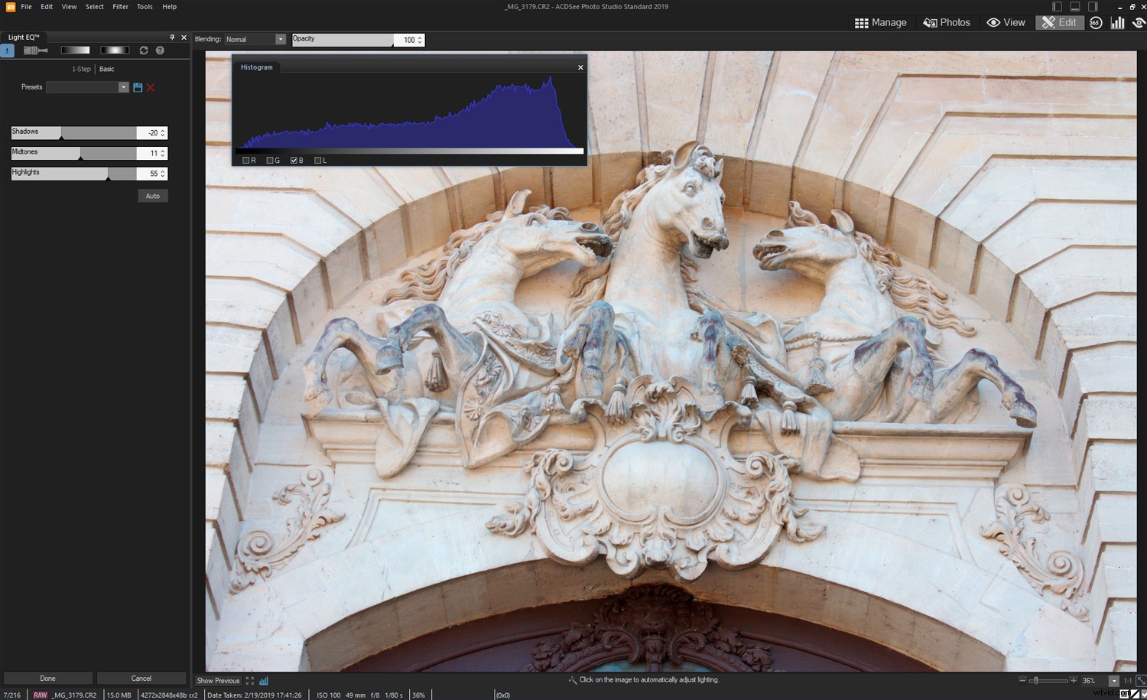Screen dimensions: 1147x700
Task: Click the reset icon in Light EQ panel
Action: tap(144, 50)
